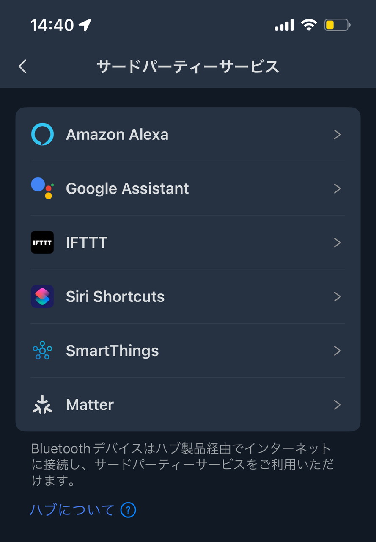Open the SmartThings text label
This screenshot has width=376, height=542.
click(x=112, y=351)
